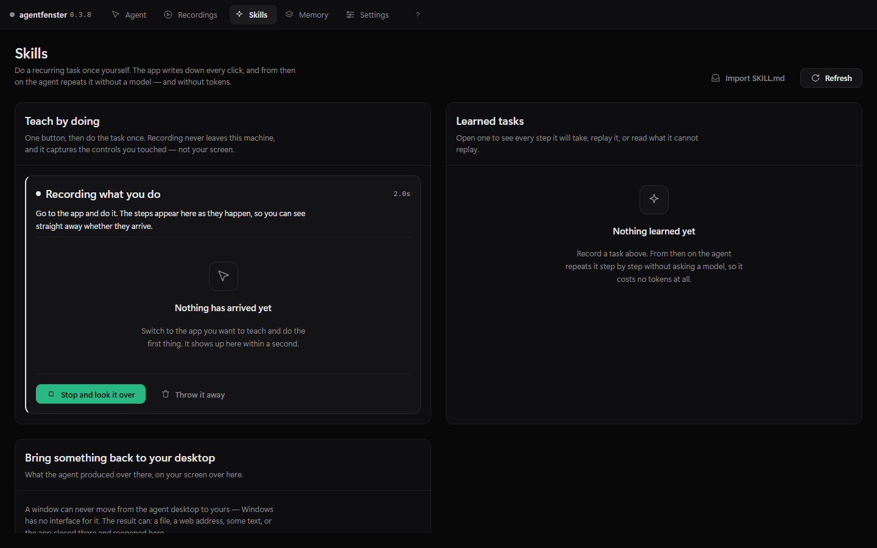The image size is (877, 548).
Task: Click the Refresh button
Action: (831, 78)
